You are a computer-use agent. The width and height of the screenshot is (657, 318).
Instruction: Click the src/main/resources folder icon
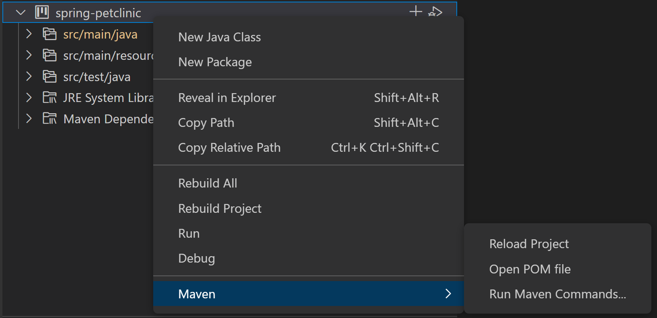pos(50,55)
